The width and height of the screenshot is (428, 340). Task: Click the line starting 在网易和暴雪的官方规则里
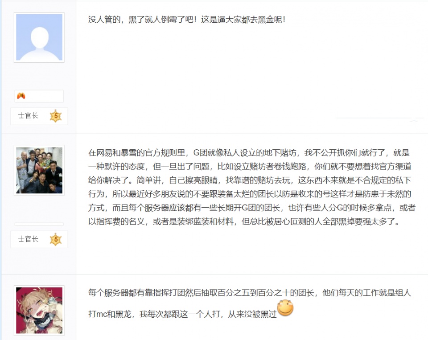click(x=249, y=153)
